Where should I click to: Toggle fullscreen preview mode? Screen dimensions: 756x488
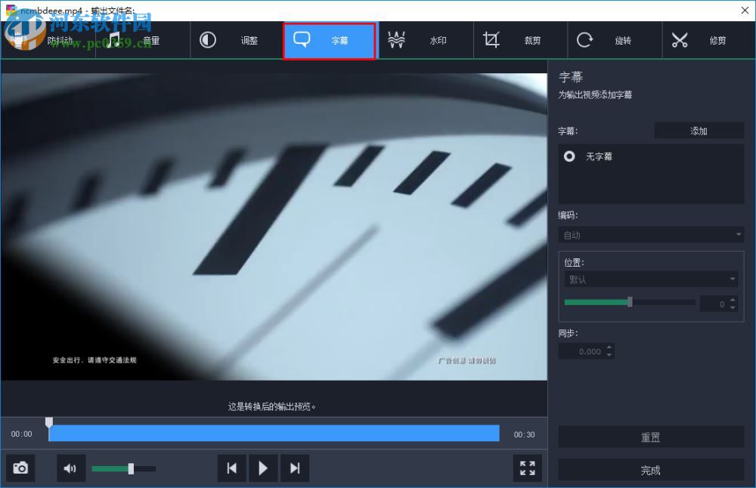click(x=527, y=468)
